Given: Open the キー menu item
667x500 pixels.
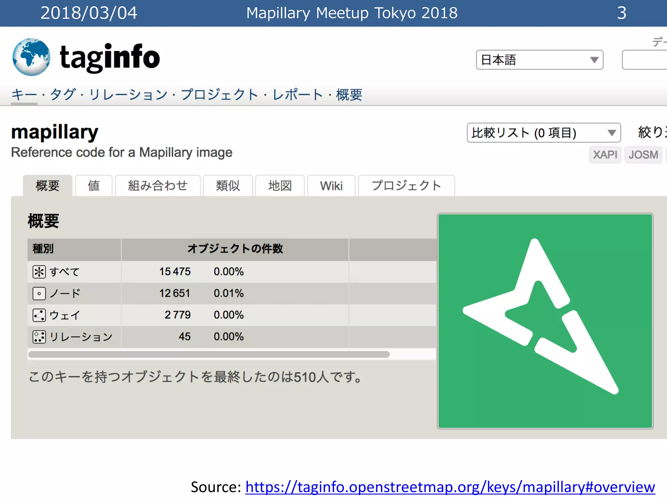Looking at the screenshot, I should (x=24, y=95).
